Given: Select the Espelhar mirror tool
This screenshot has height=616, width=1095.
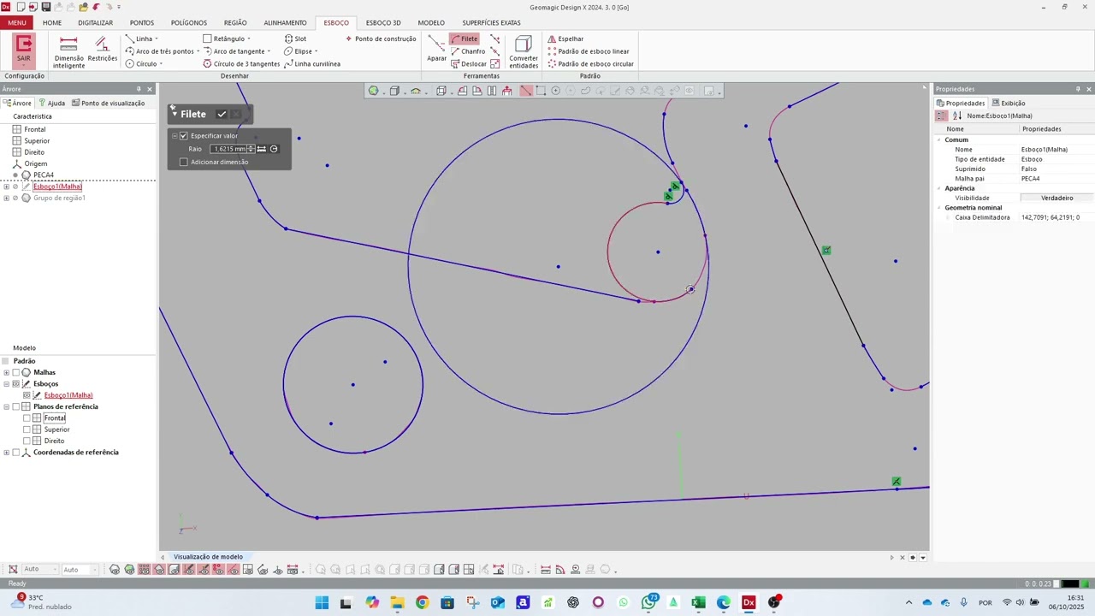Looking at the screenshot, I should click(565, 38).
